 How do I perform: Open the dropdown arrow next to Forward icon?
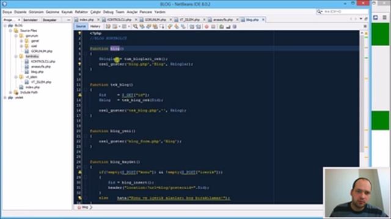coord(129,27)
